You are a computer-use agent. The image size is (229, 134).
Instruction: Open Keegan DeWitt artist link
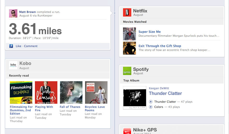159,88
